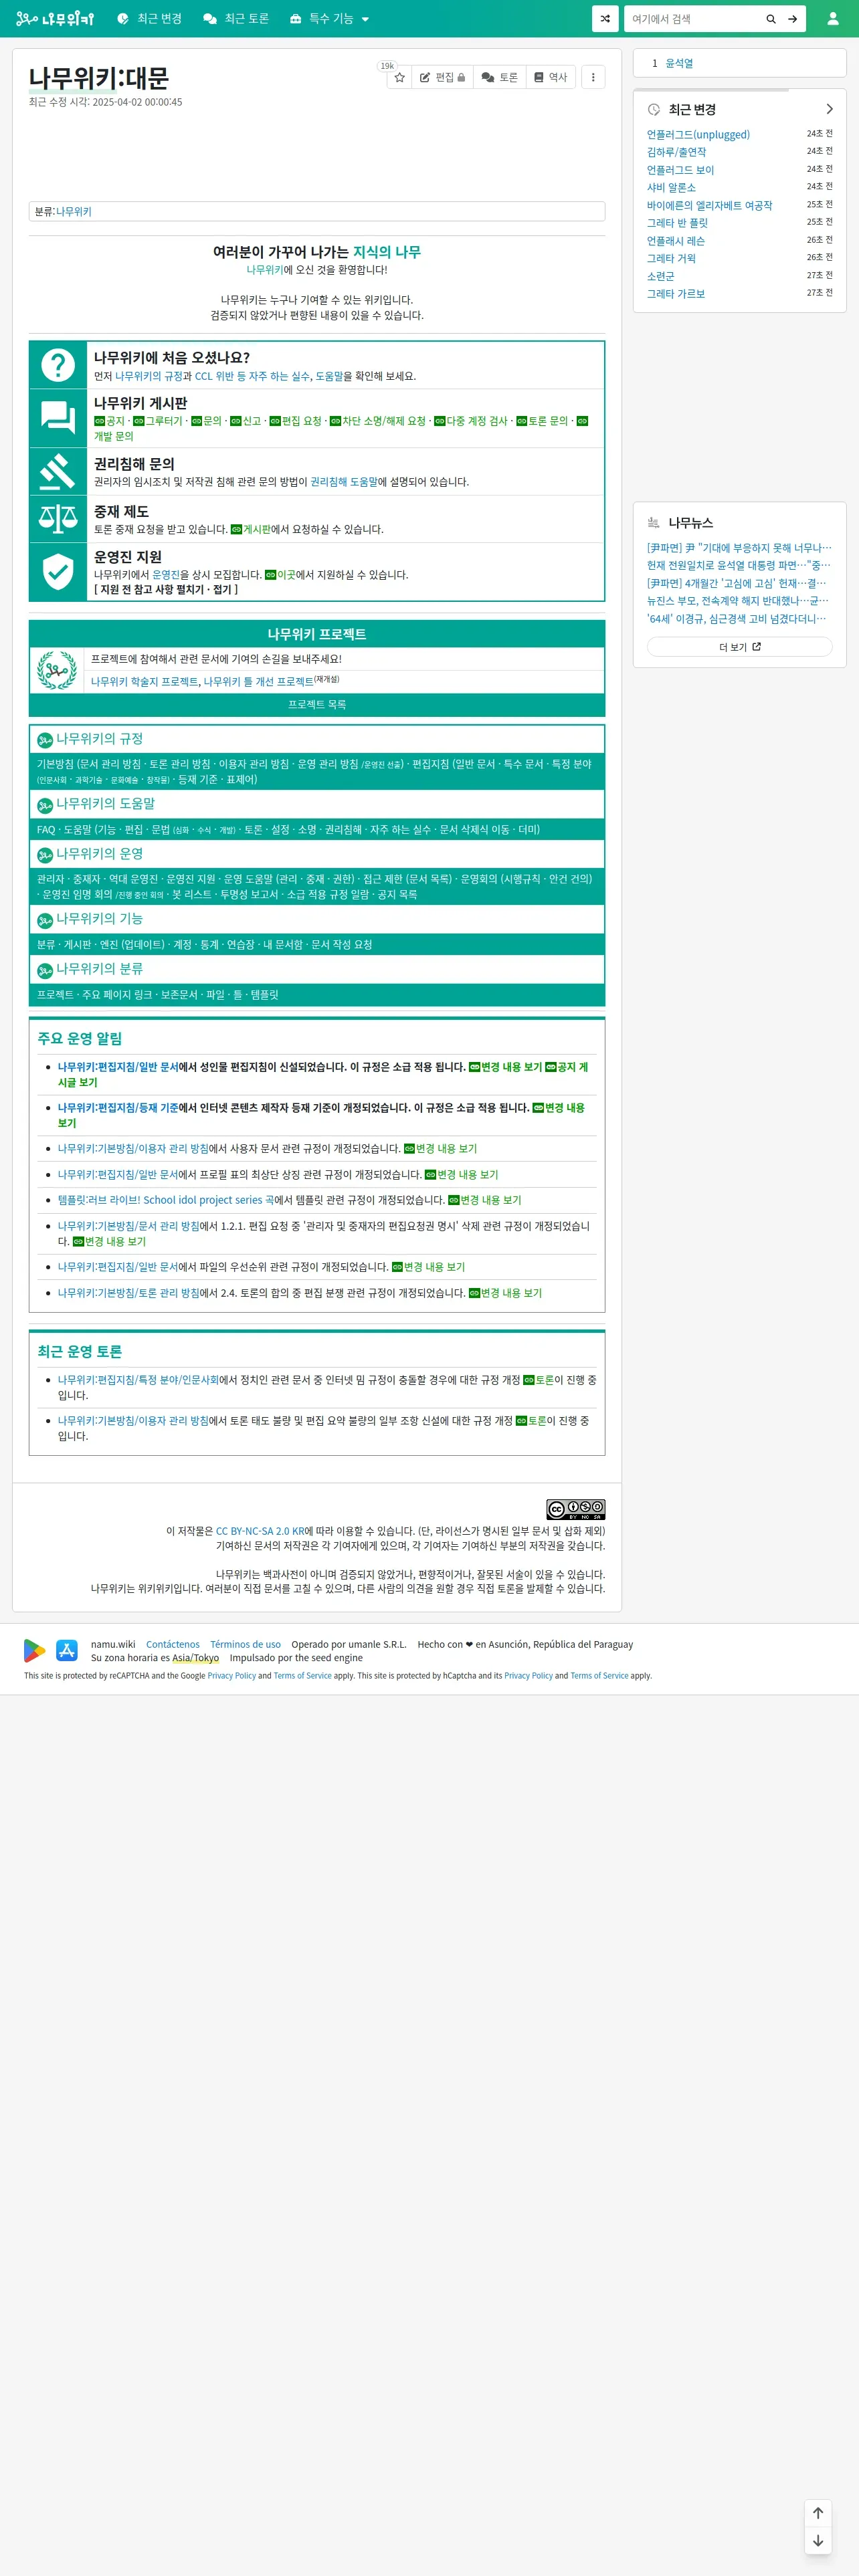
Task: Open the 편집 요청 board link
Action: click(x=295, y=421)
